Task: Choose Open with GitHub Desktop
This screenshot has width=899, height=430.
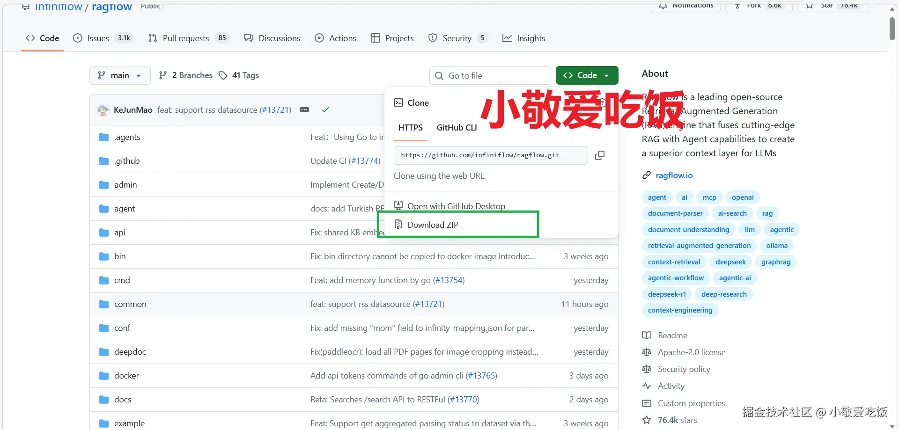Action: (457, 206)
